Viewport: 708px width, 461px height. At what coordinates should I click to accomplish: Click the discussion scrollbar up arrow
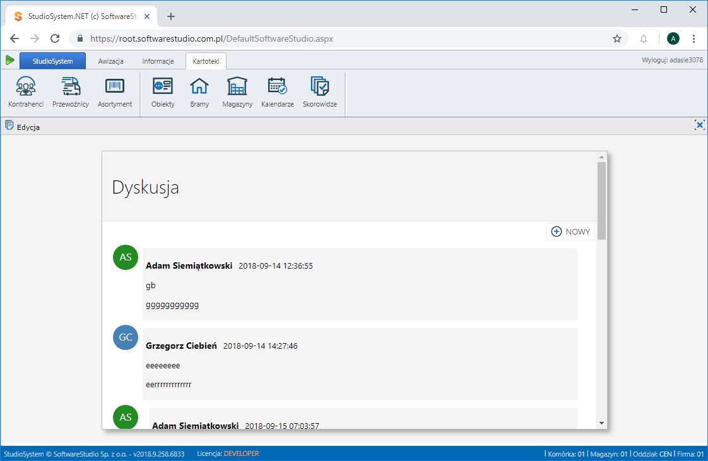pos(601,157)
